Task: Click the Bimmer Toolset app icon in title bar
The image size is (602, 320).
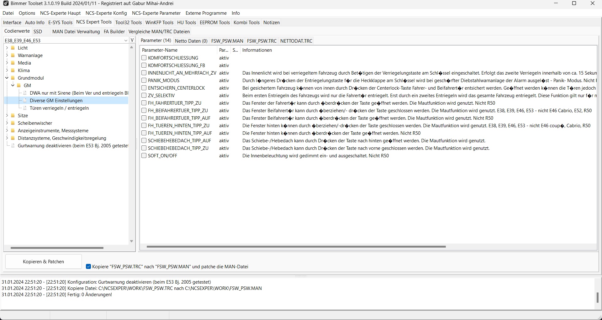Action: coord(6,3)
